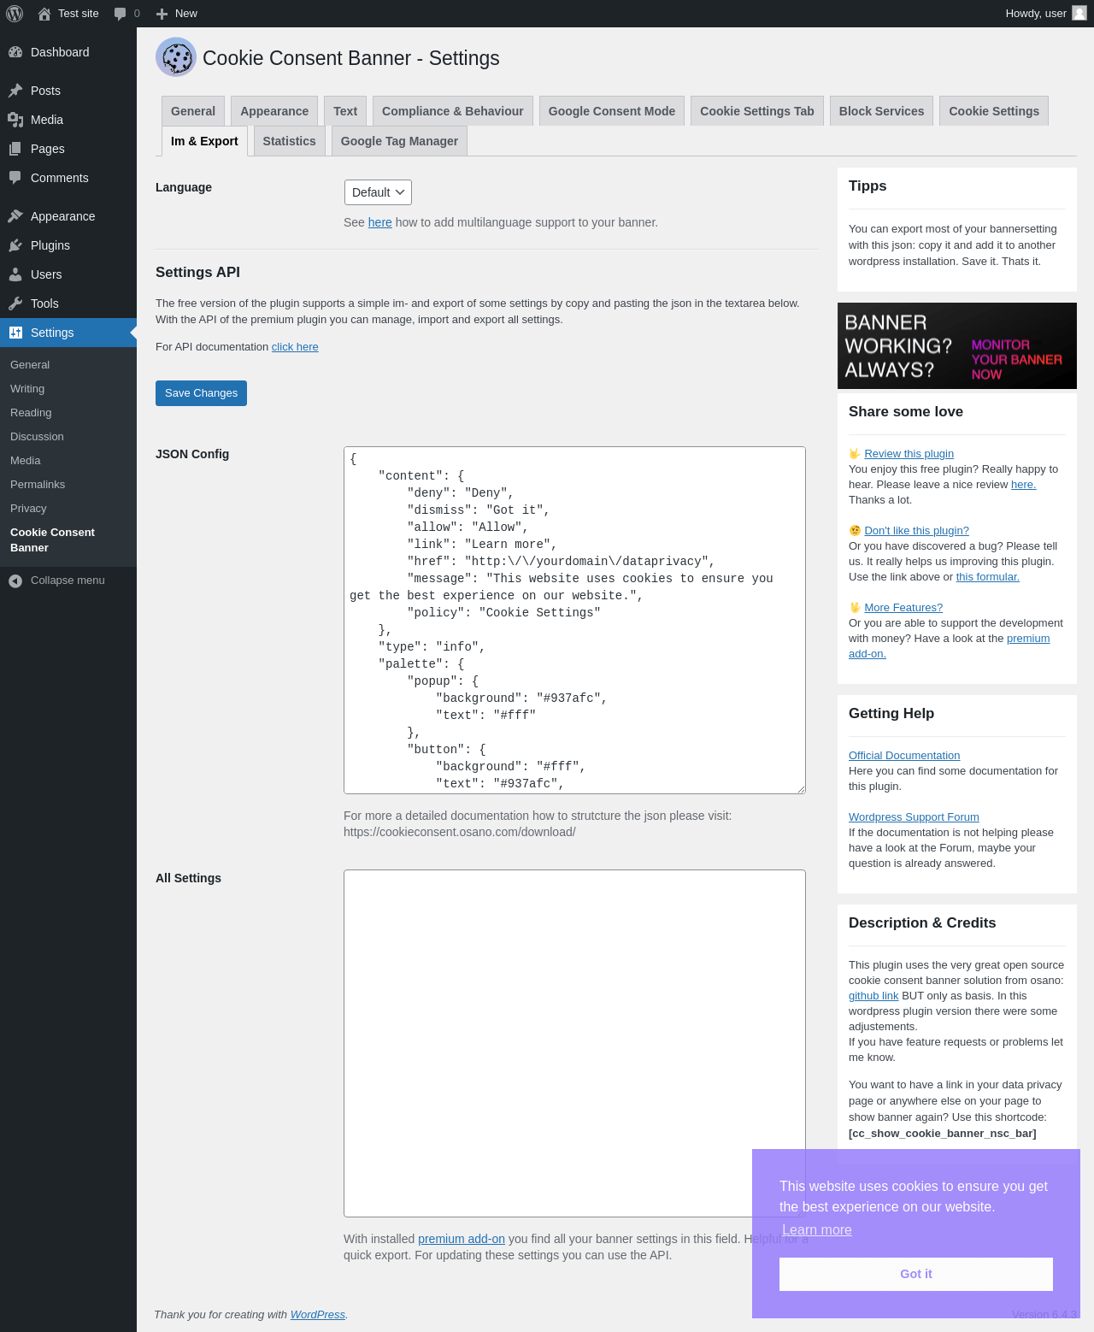This screenshot has height=1332, width=1094.
Task: Open the premium add-on link below All Settings
Action: [462, 1239]
